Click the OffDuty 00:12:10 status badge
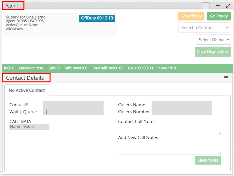 [97, 18]
